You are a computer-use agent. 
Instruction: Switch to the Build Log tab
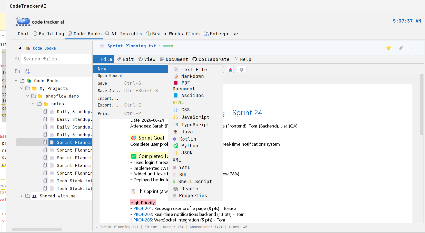pyautogui.click(x=48, y=34)
